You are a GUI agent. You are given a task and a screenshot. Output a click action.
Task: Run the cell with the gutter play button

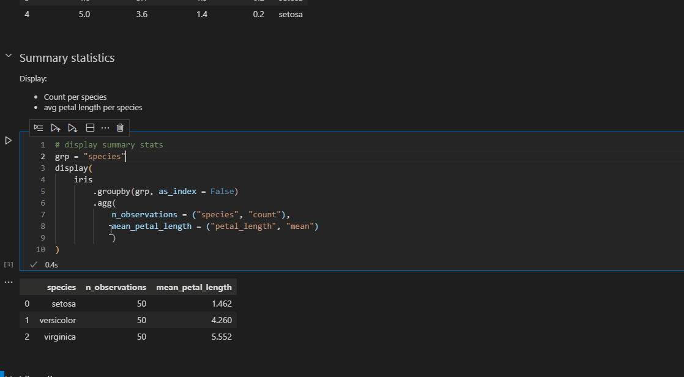pos(8,140)
